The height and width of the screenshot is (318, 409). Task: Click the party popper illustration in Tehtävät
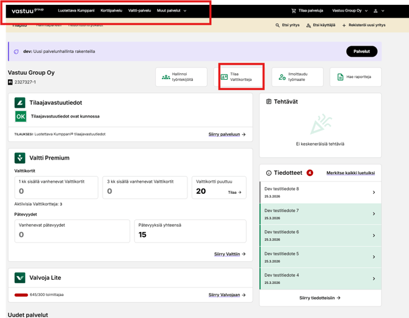click(x=321, y=124)
